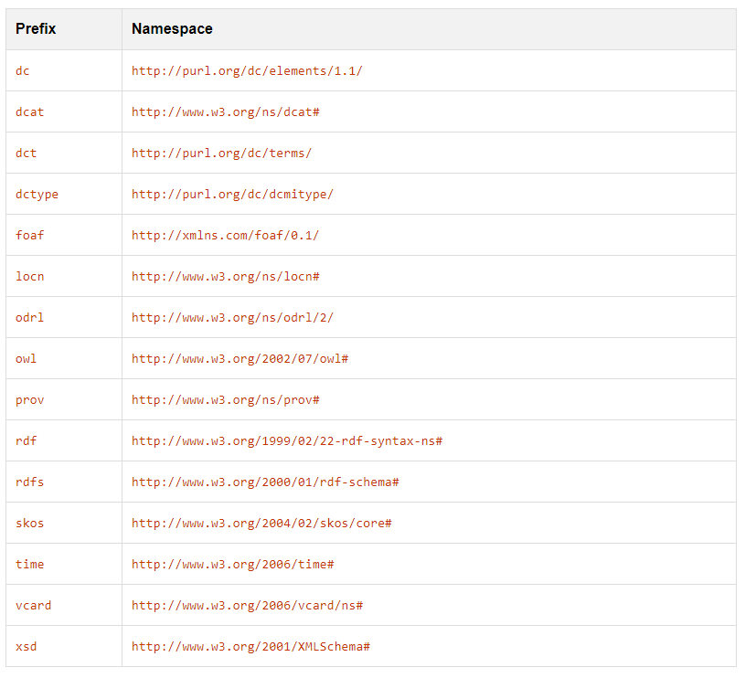The width and height of the screenshot is (745, 678).
Task: Click the dc prefix link
Action: (x=22, y=70)
